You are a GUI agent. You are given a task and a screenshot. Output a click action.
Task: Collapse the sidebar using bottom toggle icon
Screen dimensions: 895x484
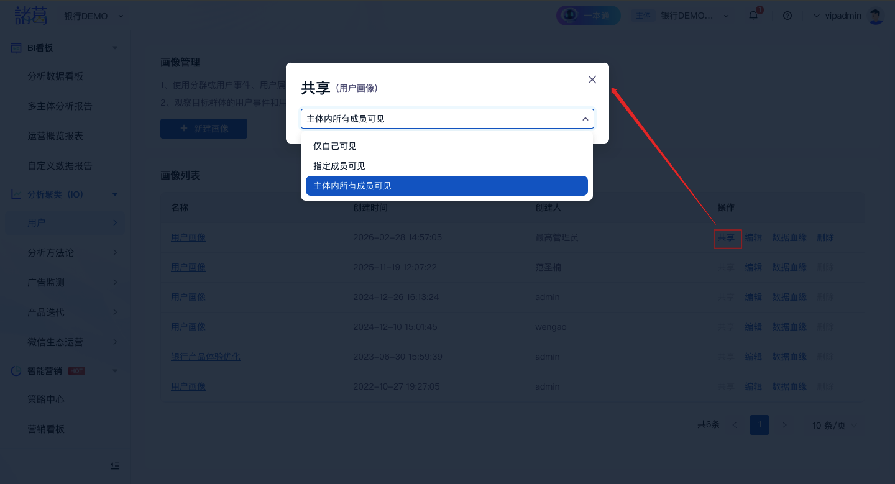[115, 465]
